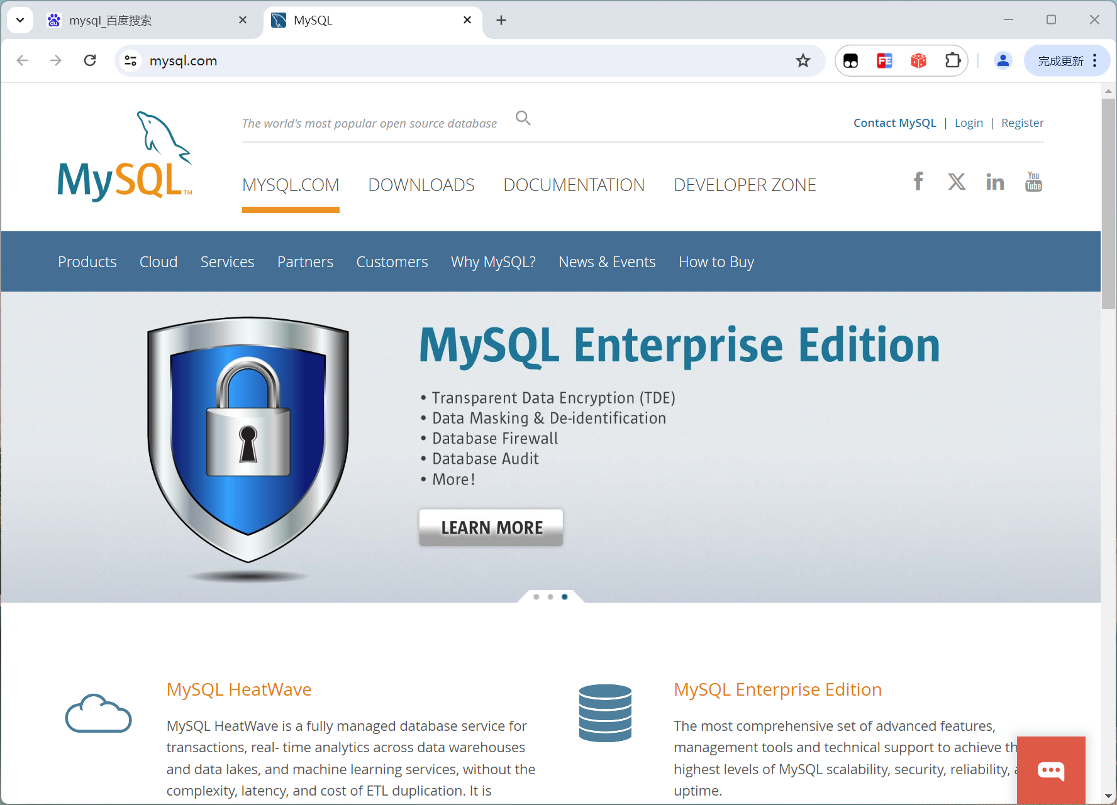The height and width of the screenshot is (805, 1117).
Task: Open the MySQL search icon
Action: (523, 118)
